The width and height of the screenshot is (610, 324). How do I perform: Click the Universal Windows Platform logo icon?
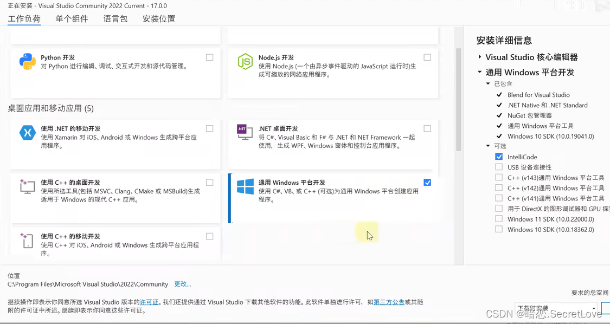245,186
